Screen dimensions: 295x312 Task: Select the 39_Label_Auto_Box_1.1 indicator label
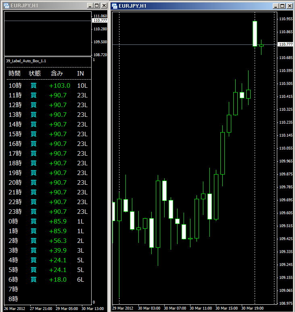point(26,61)
